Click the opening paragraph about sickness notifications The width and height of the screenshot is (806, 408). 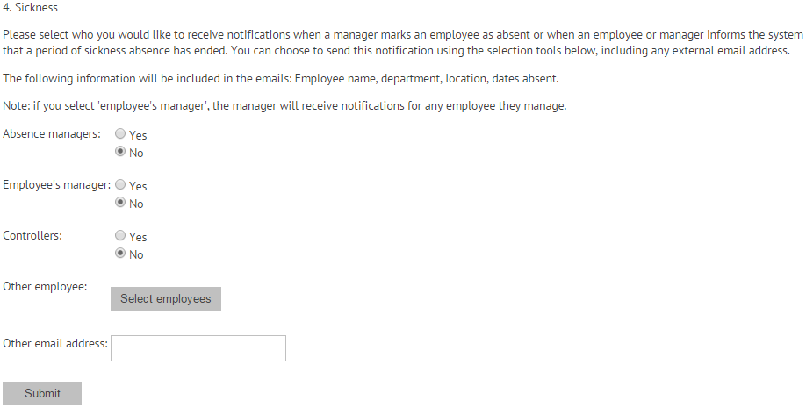coord(403,43)
